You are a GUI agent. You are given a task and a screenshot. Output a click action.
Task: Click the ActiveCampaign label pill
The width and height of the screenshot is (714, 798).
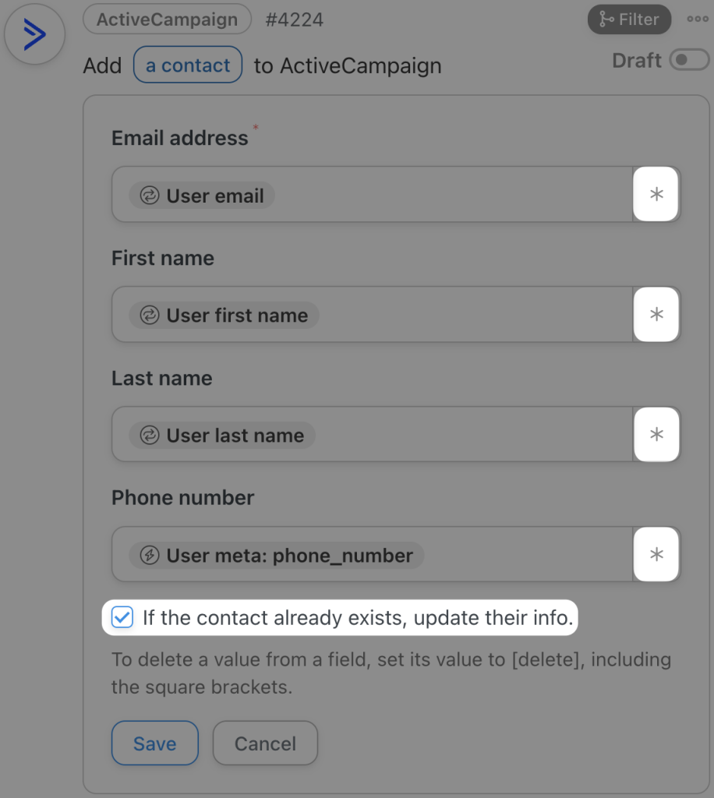[x=167, y=19]
